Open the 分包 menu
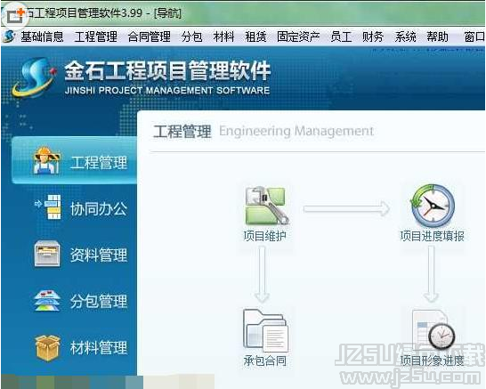 coord(192,36)
